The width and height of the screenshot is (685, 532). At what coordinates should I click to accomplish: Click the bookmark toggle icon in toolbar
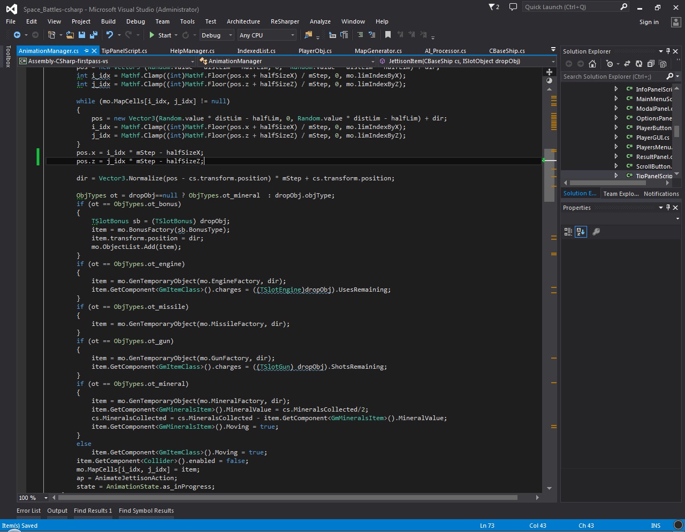pyautogui.click(x=388, y=35)
